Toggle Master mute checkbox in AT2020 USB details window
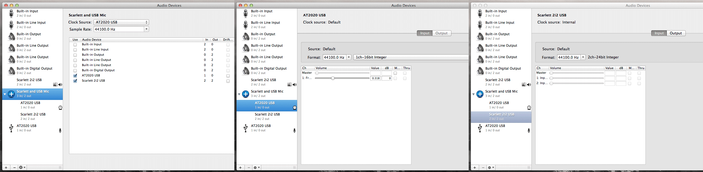Viewport: 703px width, 172px height. (395, 73)
